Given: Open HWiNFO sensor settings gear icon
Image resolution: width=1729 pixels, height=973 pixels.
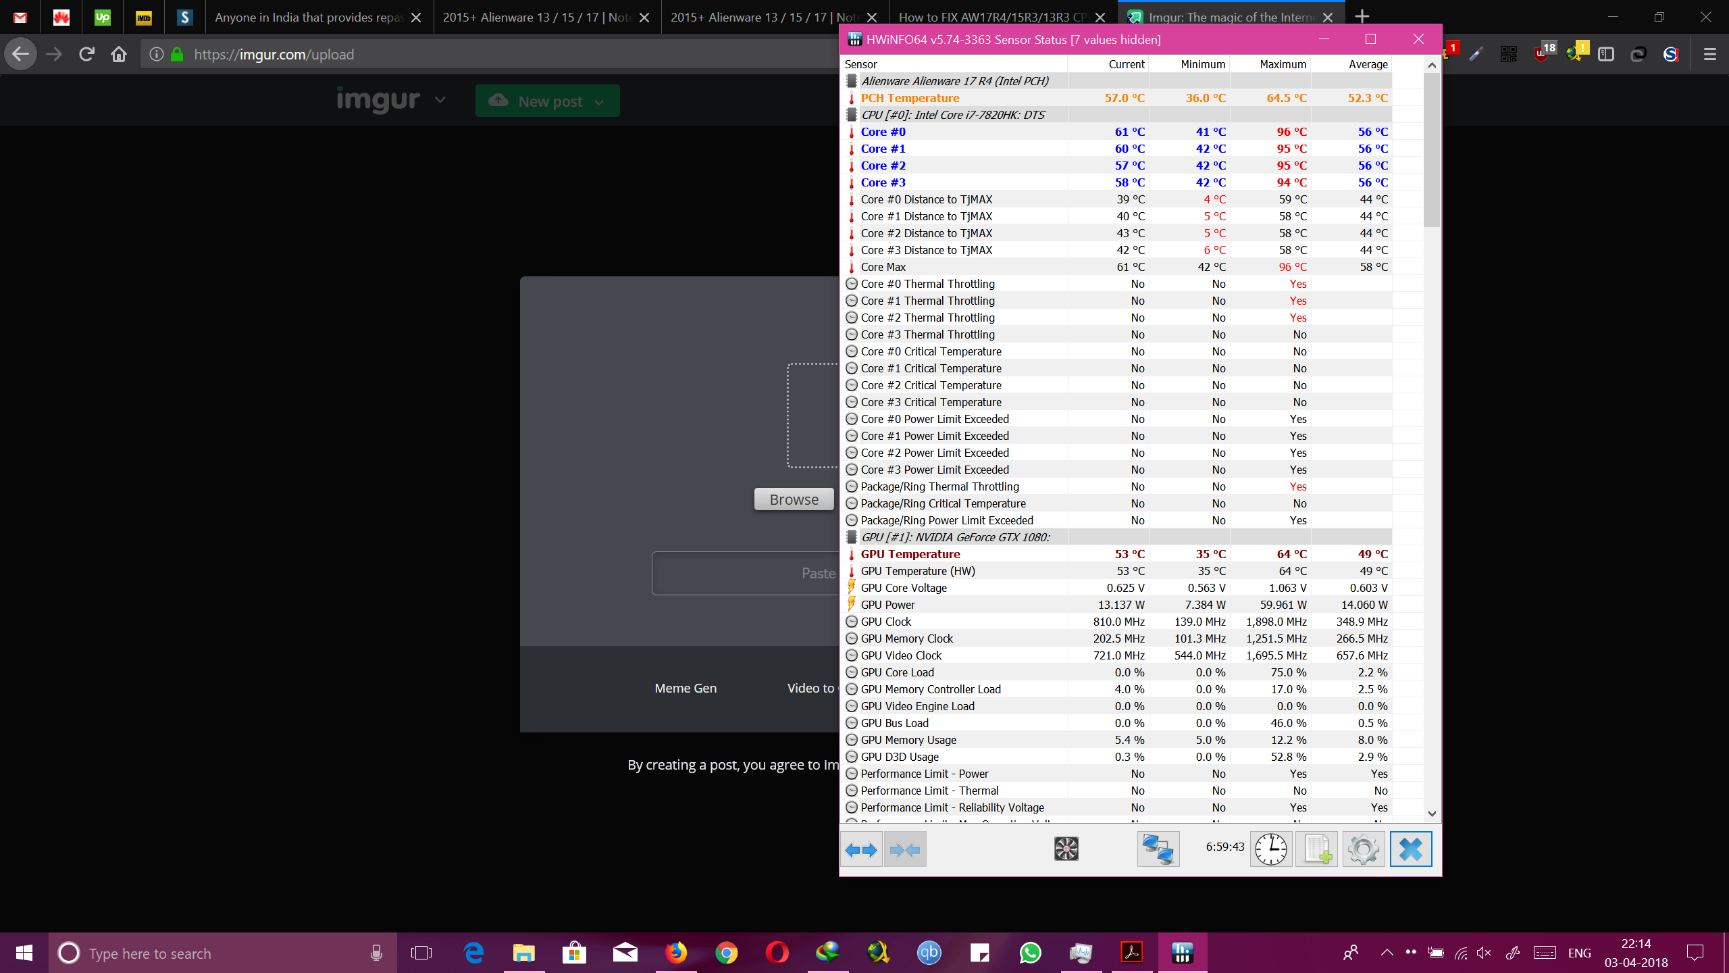Looking at the screenshot, I should (x=1364, y=849).
